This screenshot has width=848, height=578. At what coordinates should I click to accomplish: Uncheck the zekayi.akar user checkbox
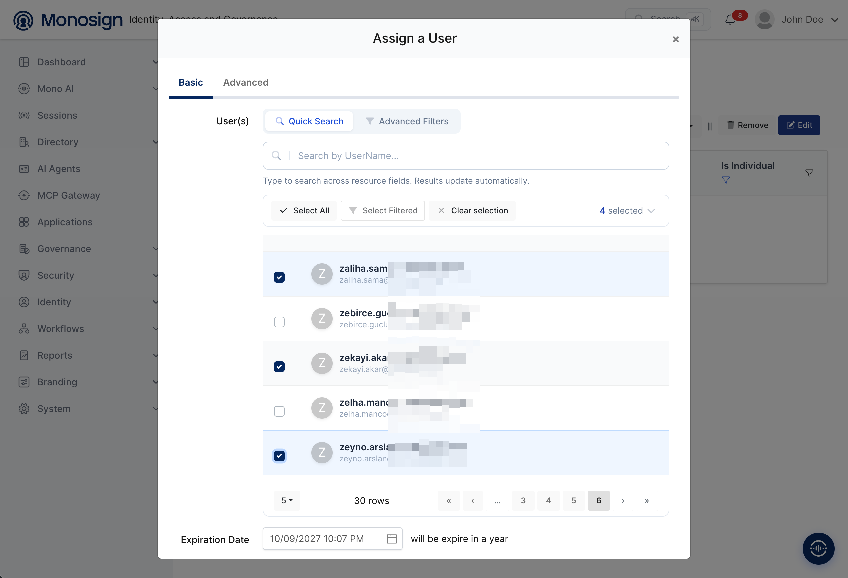279,366
